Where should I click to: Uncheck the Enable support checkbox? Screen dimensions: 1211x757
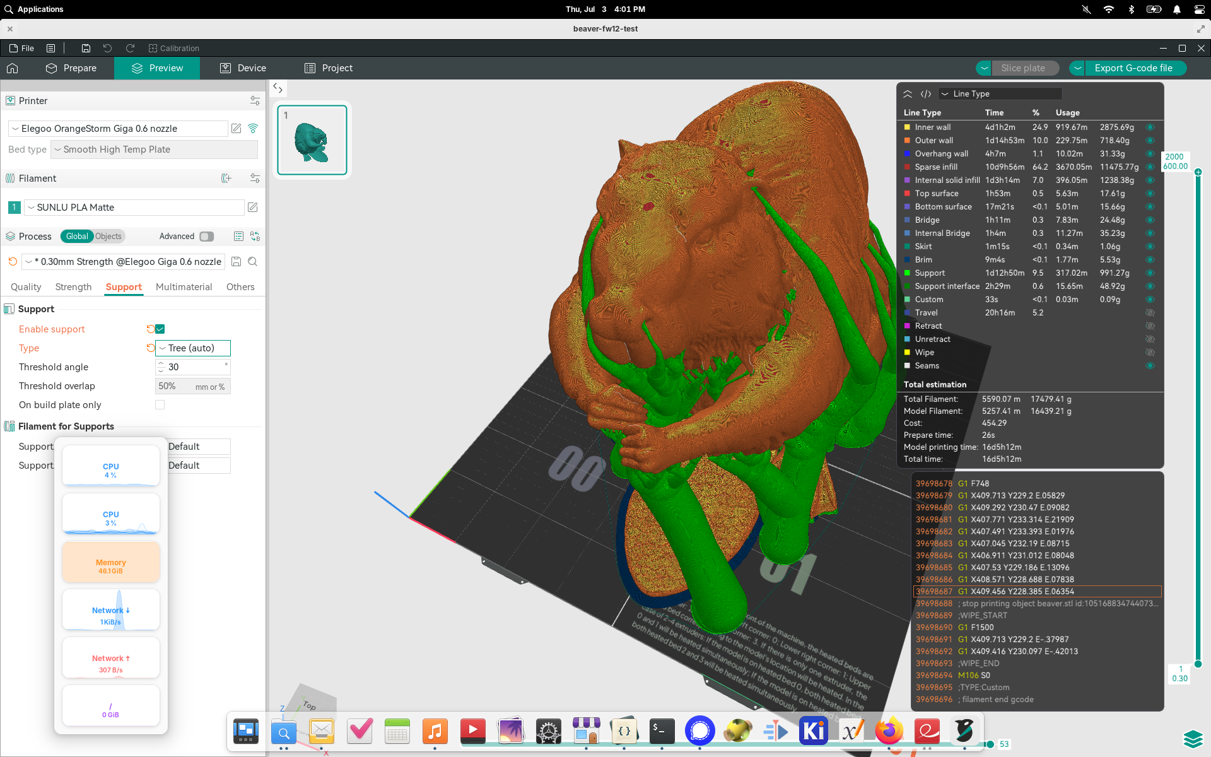pos(160,329)
